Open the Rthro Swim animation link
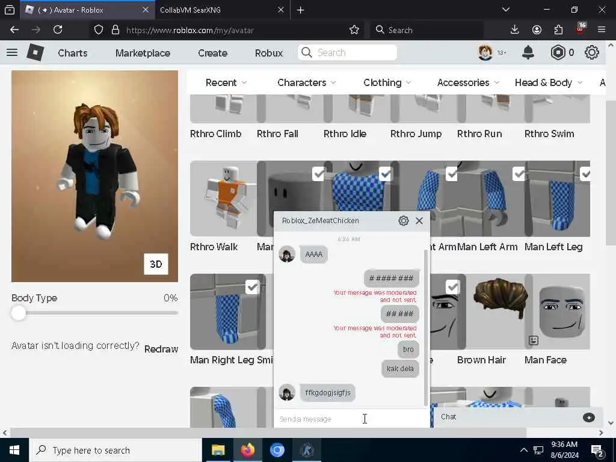This screenshot has height=462, width=616. (x=549, y=134)
